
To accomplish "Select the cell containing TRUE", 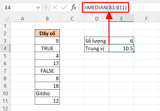I will pyautogui.click(x=47, y=48).
